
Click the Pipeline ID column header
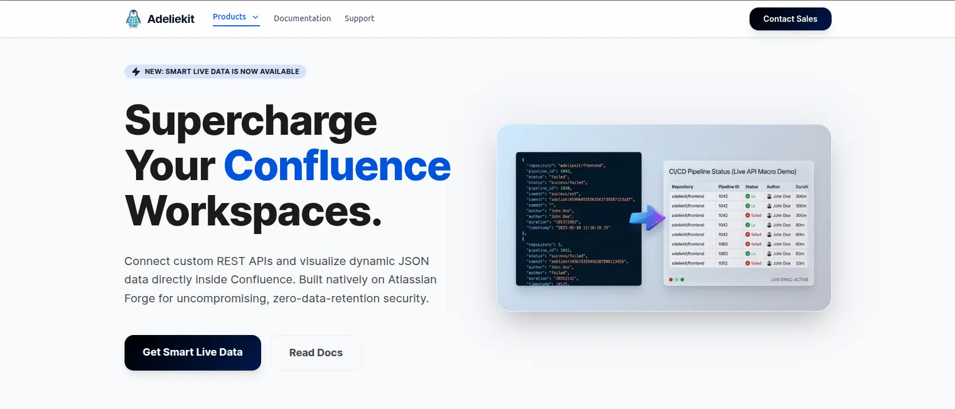point(728,187)
